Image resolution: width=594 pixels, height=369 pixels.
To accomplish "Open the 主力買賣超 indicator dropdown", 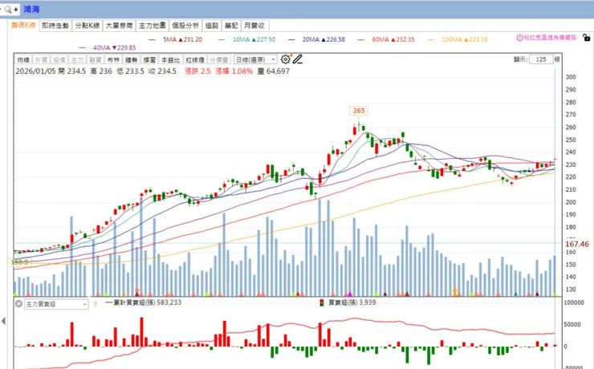I will tap(56, 304).
